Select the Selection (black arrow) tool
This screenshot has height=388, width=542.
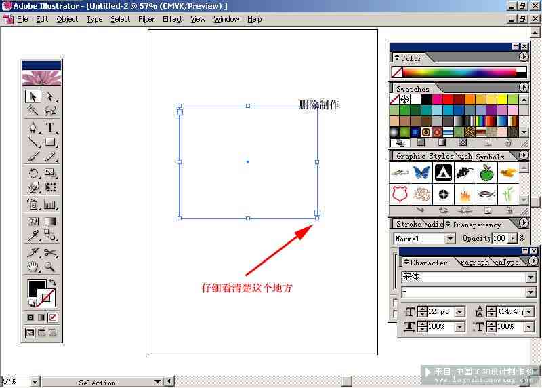pos(33,96)
